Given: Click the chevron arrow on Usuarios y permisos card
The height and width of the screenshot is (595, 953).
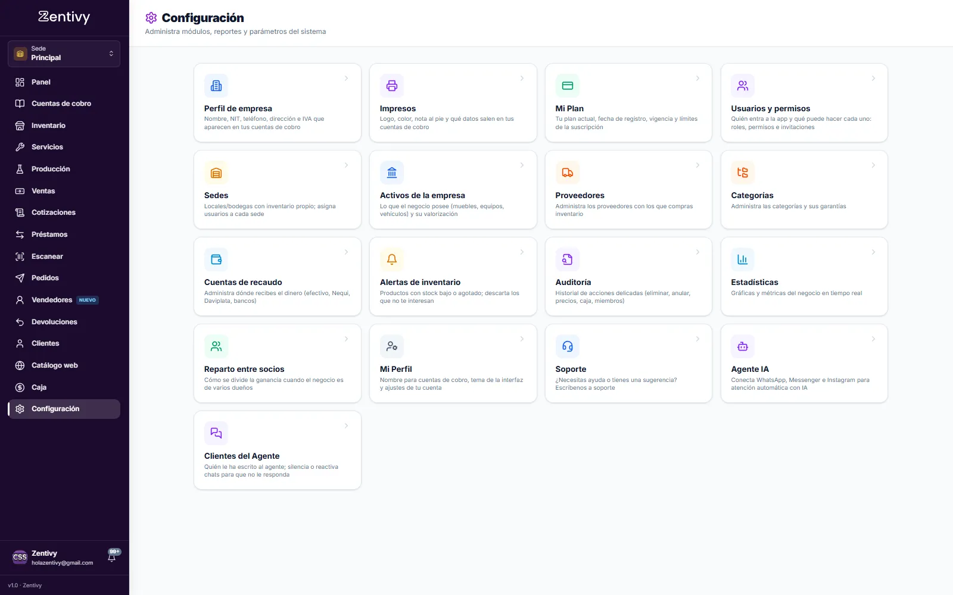Looking at the screenshot, I should coord(873,79).
